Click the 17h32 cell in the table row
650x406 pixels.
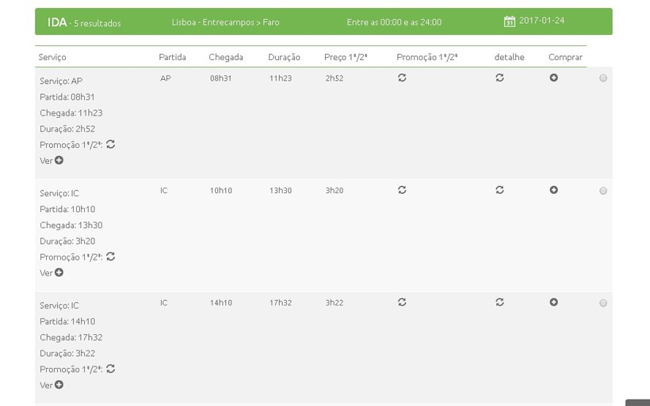(281, 302)
